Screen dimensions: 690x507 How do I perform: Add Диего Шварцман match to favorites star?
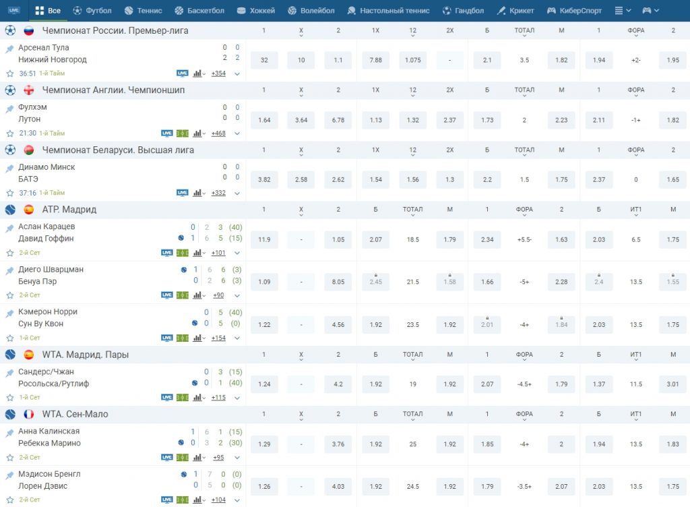click(x=9, y=295)
